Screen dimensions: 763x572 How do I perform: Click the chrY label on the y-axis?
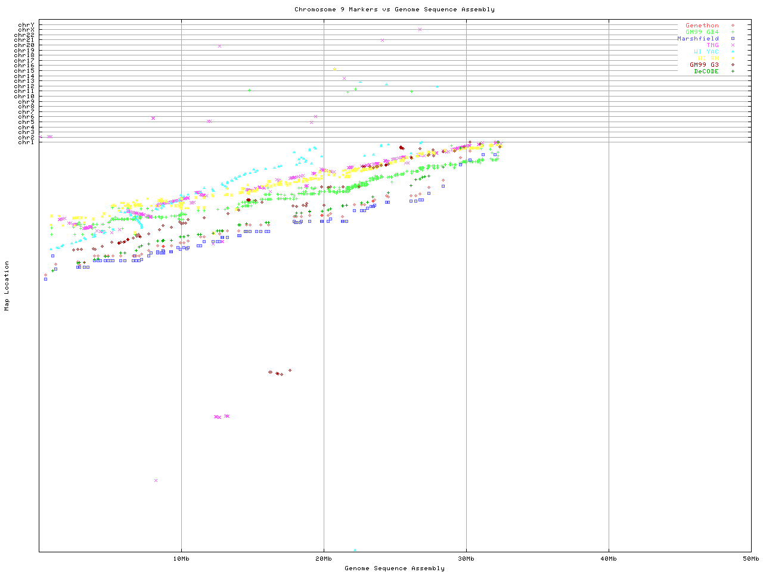pyautogui.click(x=26, y=25)
